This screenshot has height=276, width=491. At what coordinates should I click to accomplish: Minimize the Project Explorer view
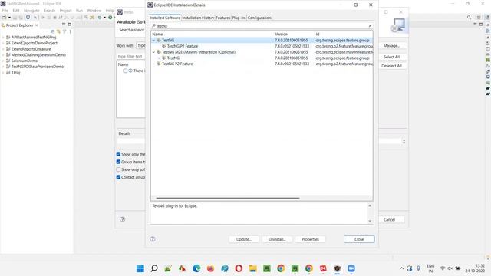tap(64, 25)
